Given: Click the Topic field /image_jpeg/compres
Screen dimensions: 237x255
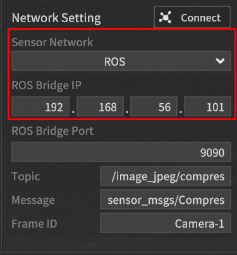Looking at the screenshot, I should (x=166, y=176).
